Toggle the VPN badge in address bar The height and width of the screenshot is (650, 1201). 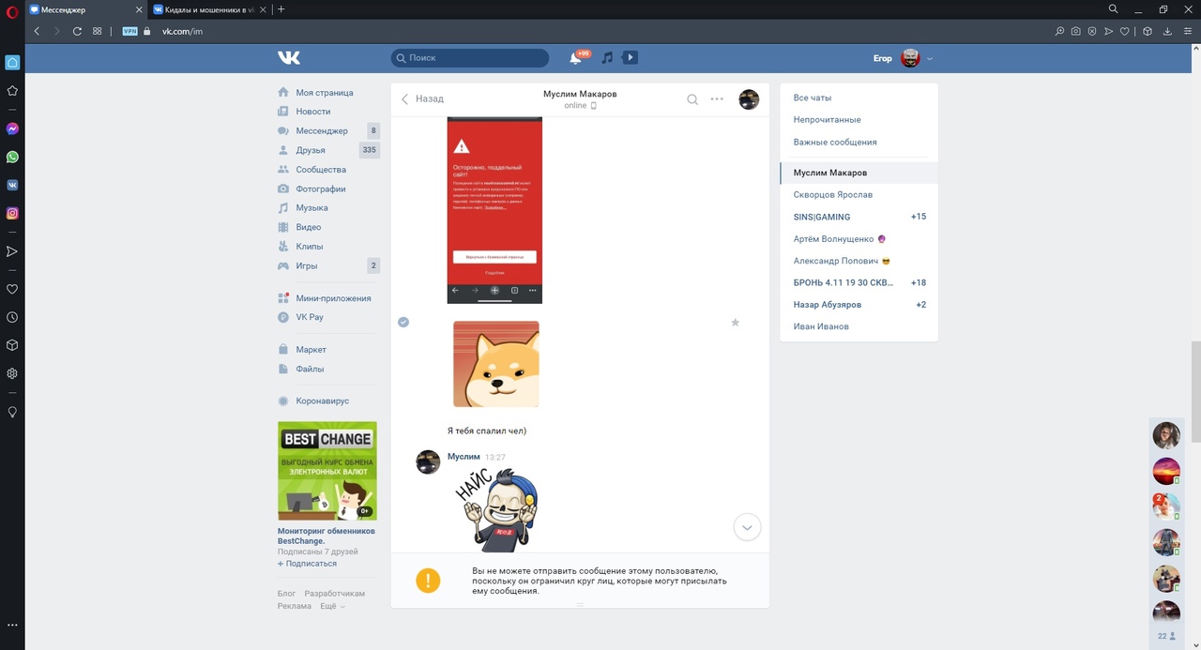click(x=129, y=31)
